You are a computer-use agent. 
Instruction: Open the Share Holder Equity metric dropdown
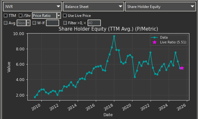(x=160, y=7)
